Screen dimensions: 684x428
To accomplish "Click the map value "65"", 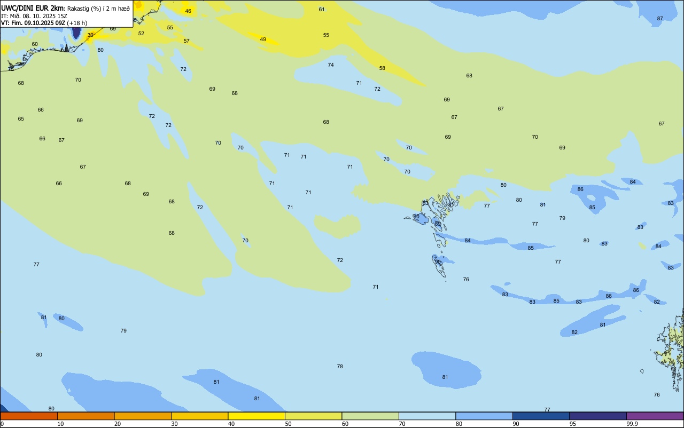I will coord(21,118).
